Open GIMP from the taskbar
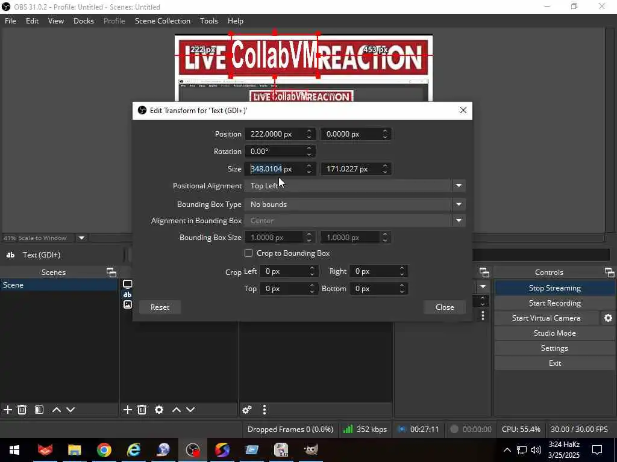 [311, 450]
